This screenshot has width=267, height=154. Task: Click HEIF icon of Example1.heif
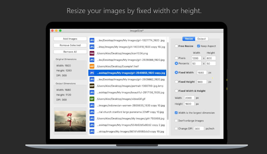coord(92,66)
